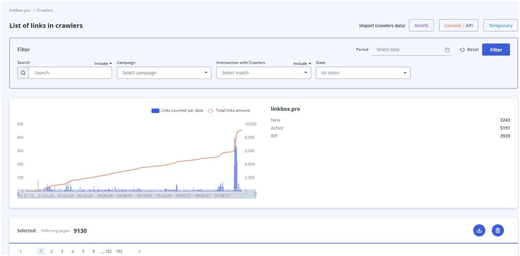Go to previous page arrow
Viewport: 520px width, 256px height.
[x=21, y=251]
